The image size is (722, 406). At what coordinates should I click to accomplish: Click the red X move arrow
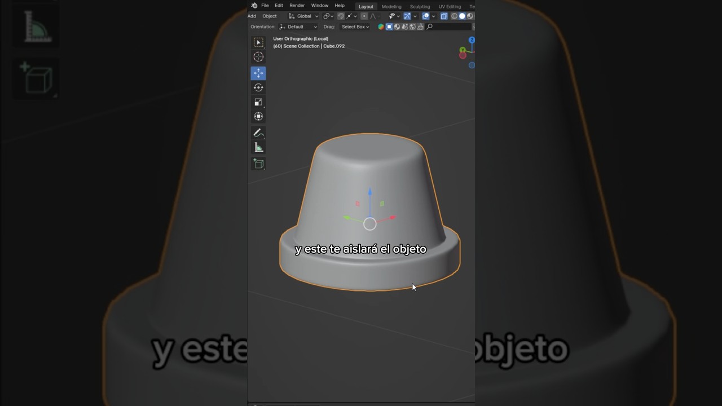pyautogui.click(x=392, y=217)
